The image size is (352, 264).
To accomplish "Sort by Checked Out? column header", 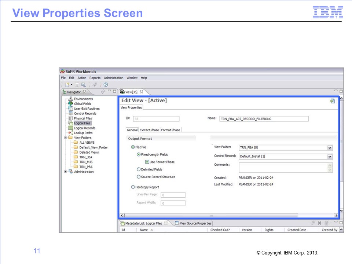I will click(x=220, y=230).
